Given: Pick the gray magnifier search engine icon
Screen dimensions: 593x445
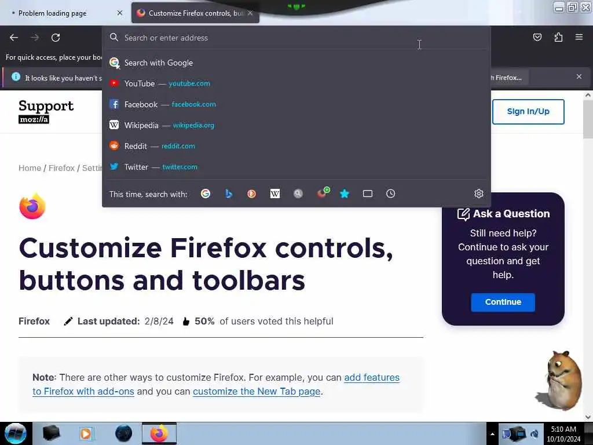Looking at the screenshot, I should 298,194.
